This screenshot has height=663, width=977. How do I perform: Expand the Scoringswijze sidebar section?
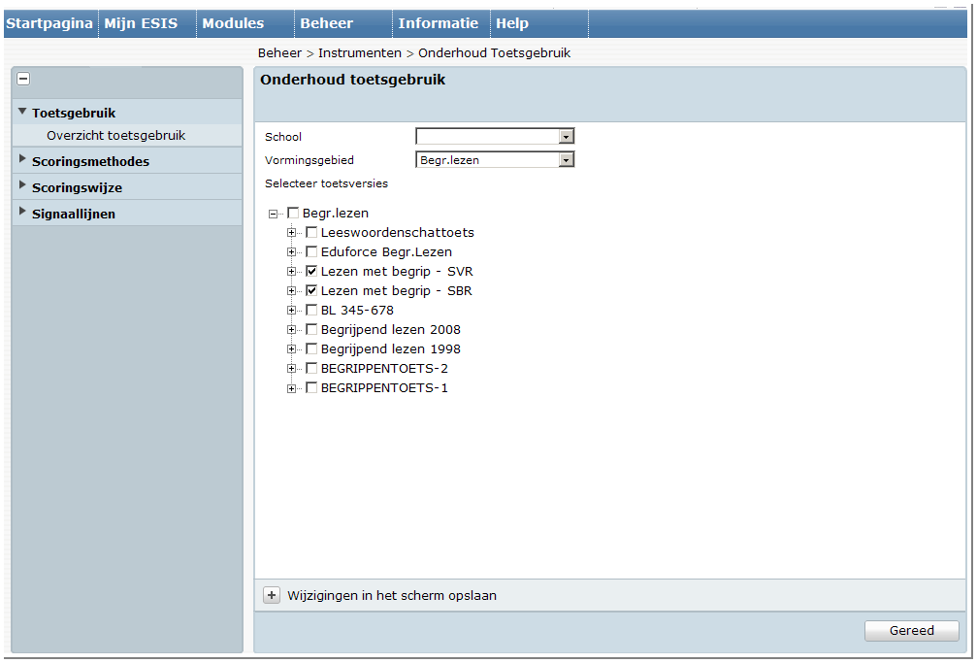click(x=22, y=184)
